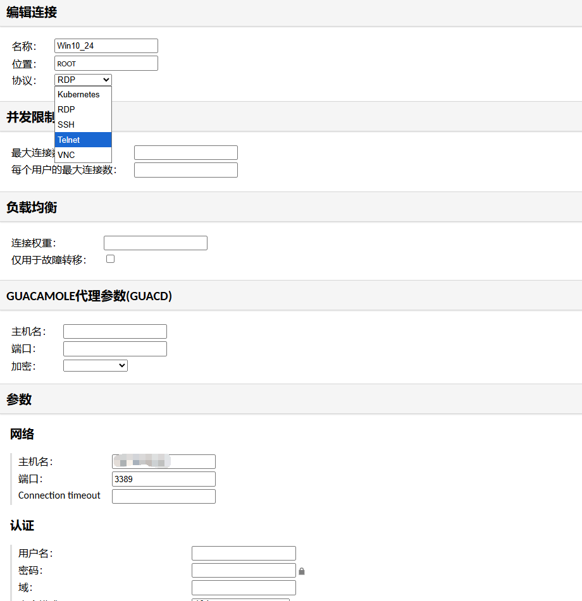Focus the Connection timeout input field

coord(164,496)
